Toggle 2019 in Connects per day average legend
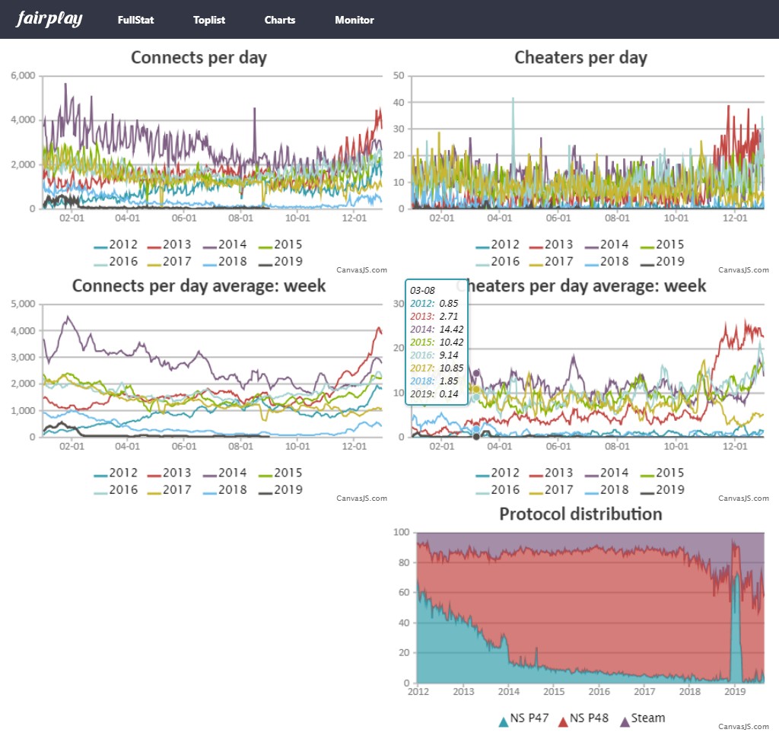Image resolution: width=779 pixels, height=739 pixels. tap(280, 490)
